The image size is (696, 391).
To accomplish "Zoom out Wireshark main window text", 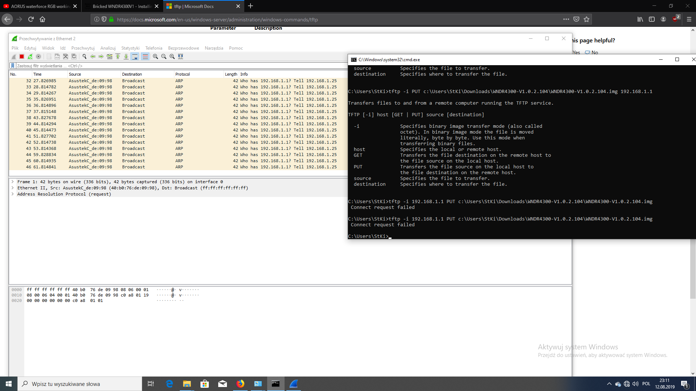I will point(164,56).
